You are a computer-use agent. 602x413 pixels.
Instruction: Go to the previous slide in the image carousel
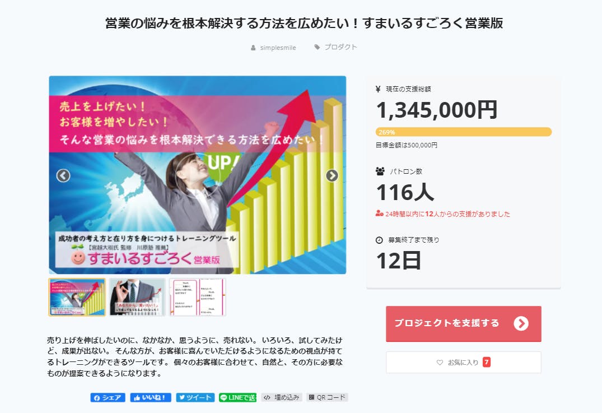[63, 175]
